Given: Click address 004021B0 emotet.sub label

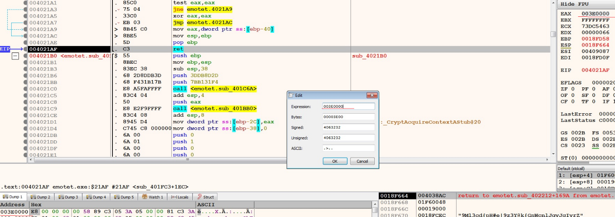Looking at the screenshot, I should click(70, 56).
